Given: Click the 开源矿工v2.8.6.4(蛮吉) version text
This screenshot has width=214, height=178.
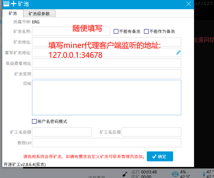Looking at the screenshot, I should coord(25,165).
